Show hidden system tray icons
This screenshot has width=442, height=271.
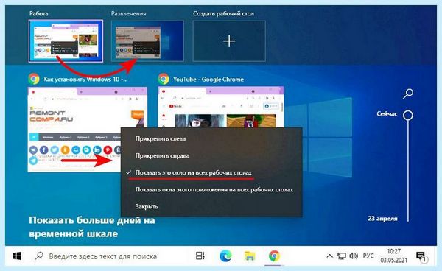pyautogui.click(x=329, y=256)
